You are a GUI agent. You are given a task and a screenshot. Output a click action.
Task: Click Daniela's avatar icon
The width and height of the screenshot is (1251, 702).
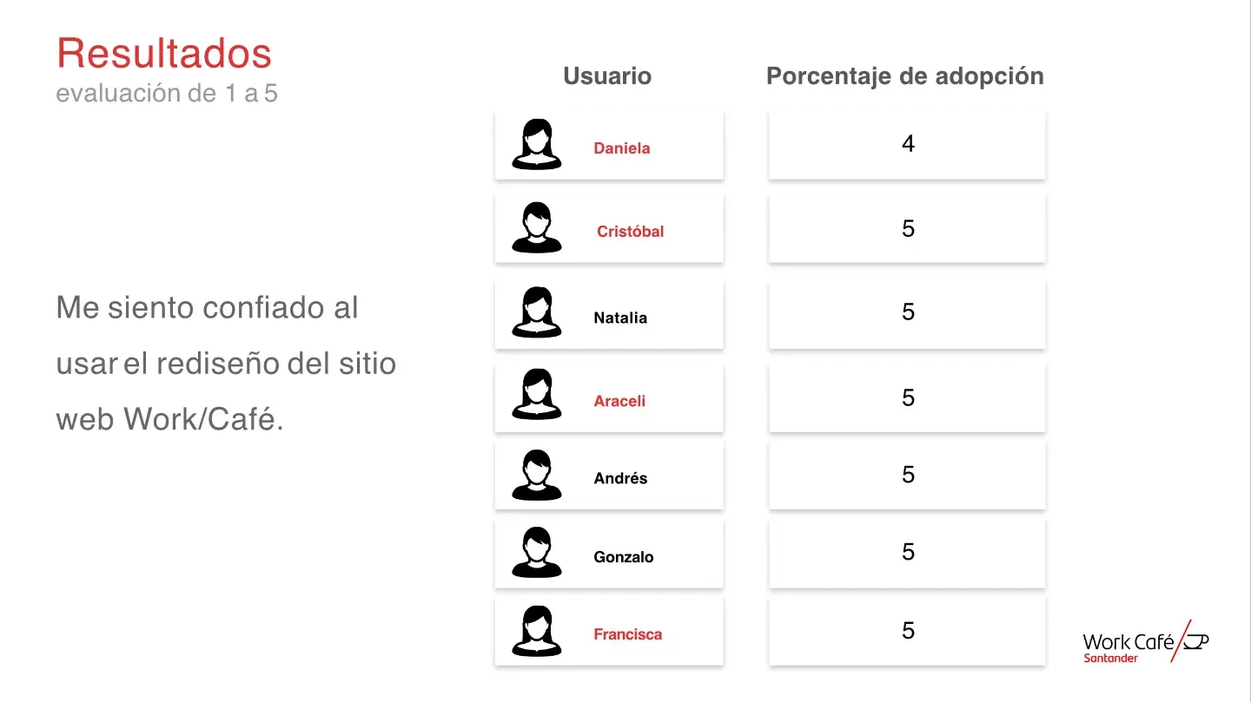536,144
